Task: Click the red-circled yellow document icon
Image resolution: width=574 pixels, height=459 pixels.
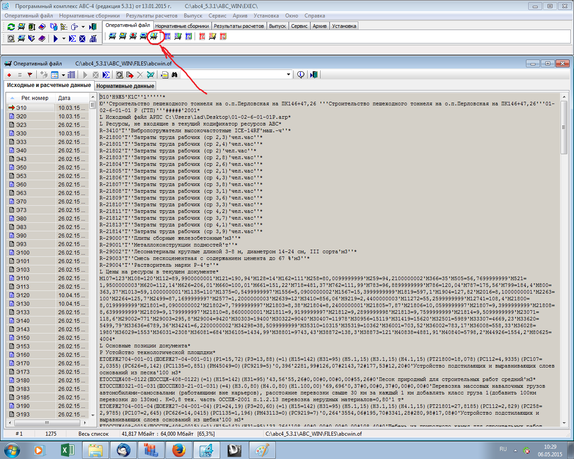Action: pos(154,36)
